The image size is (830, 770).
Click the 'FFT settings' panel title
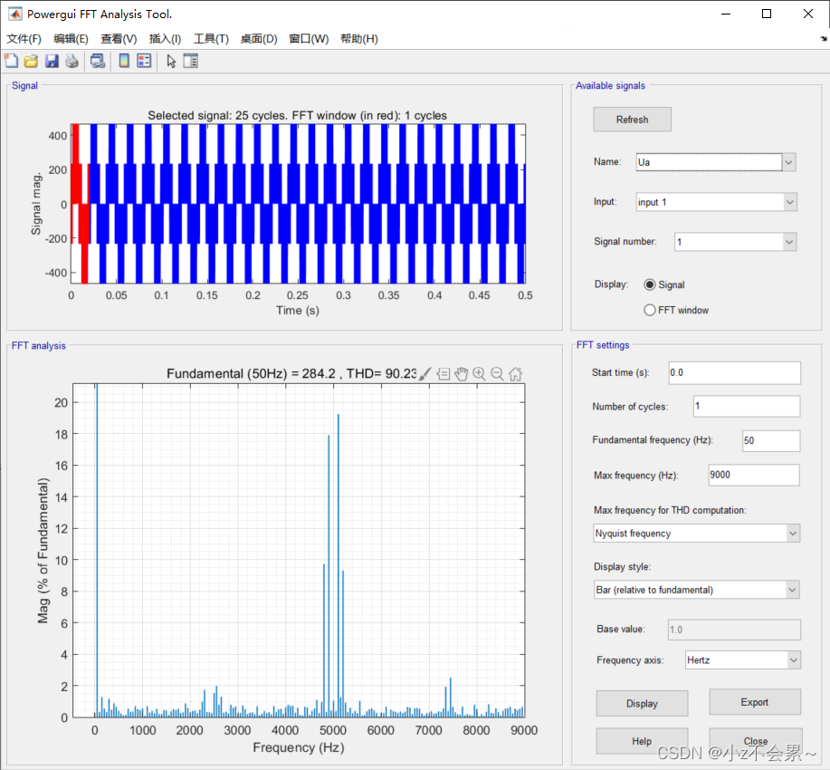pos(603,345)
